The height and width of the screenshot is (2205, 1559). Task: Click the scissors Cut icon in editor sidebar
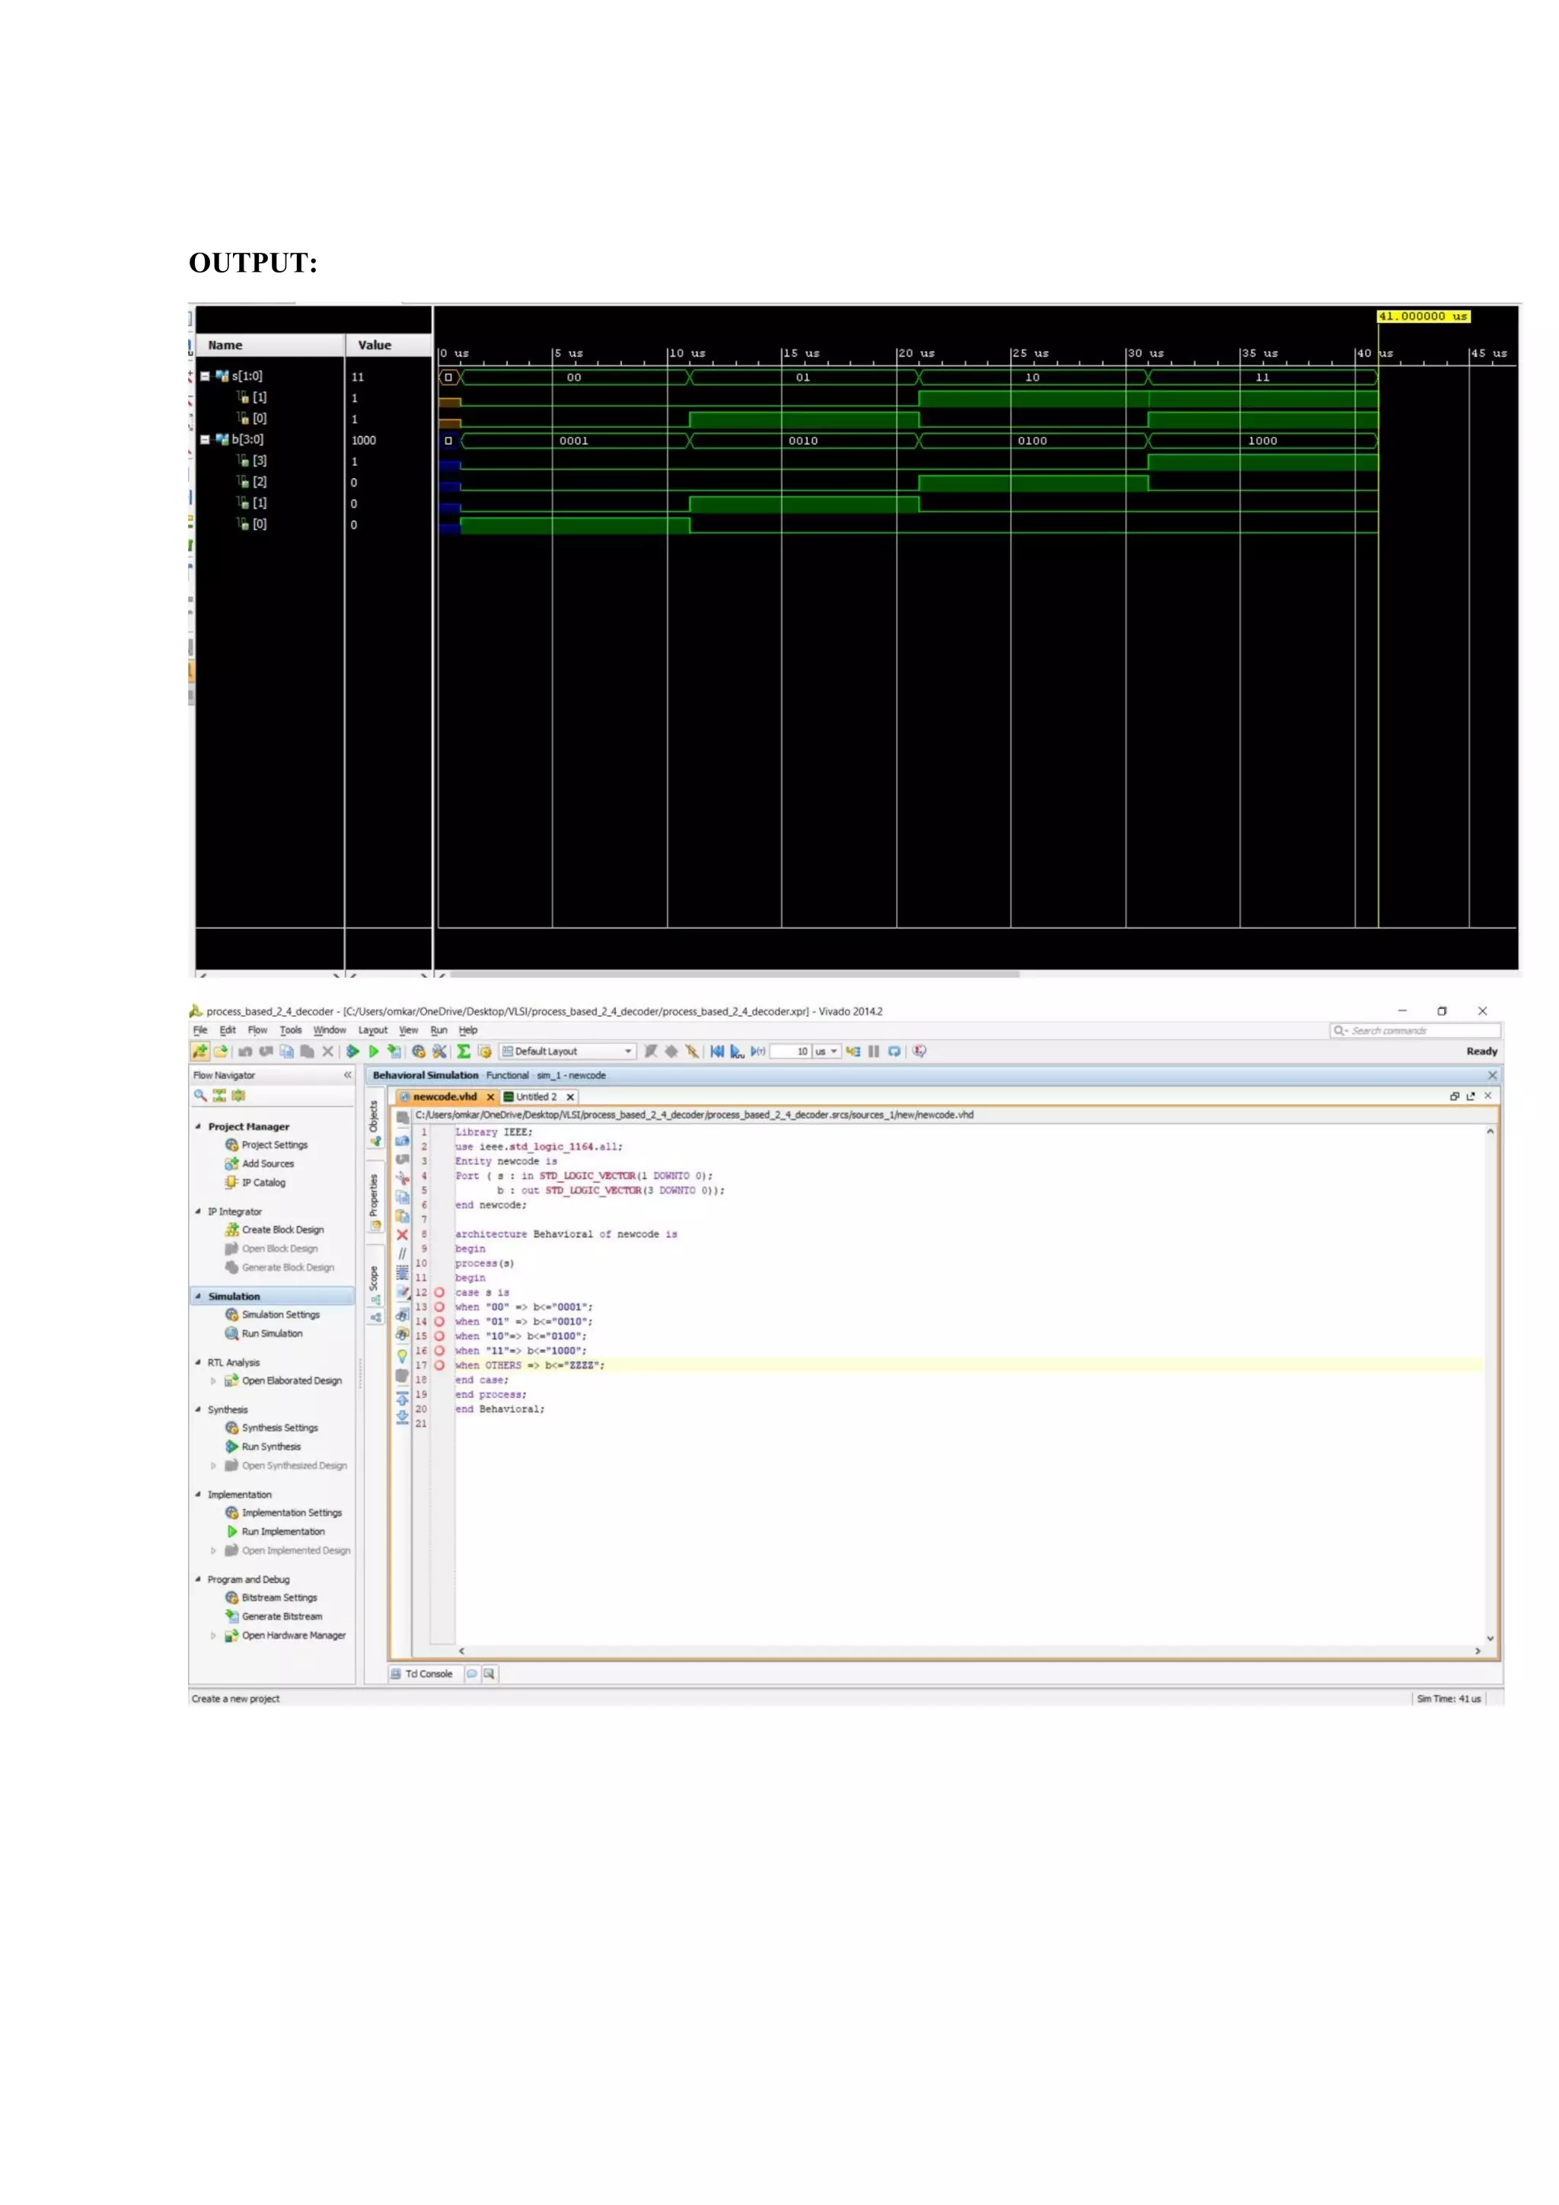(402, 1179)
